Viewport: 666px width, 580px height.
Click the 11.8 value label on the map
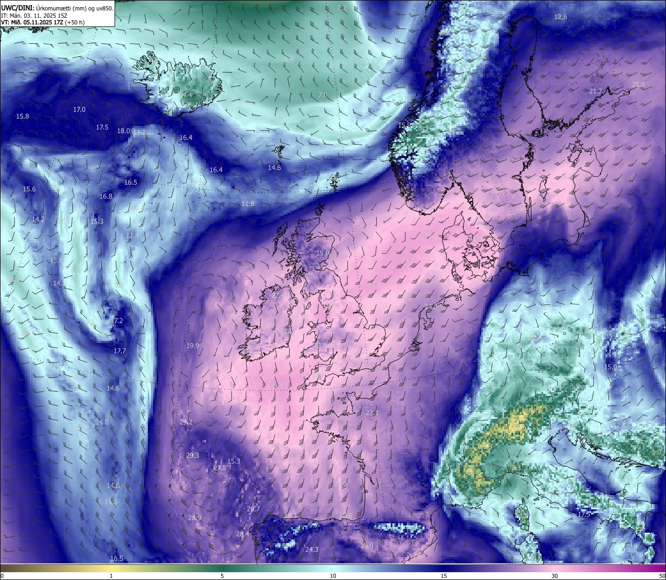tap(248, 204)
